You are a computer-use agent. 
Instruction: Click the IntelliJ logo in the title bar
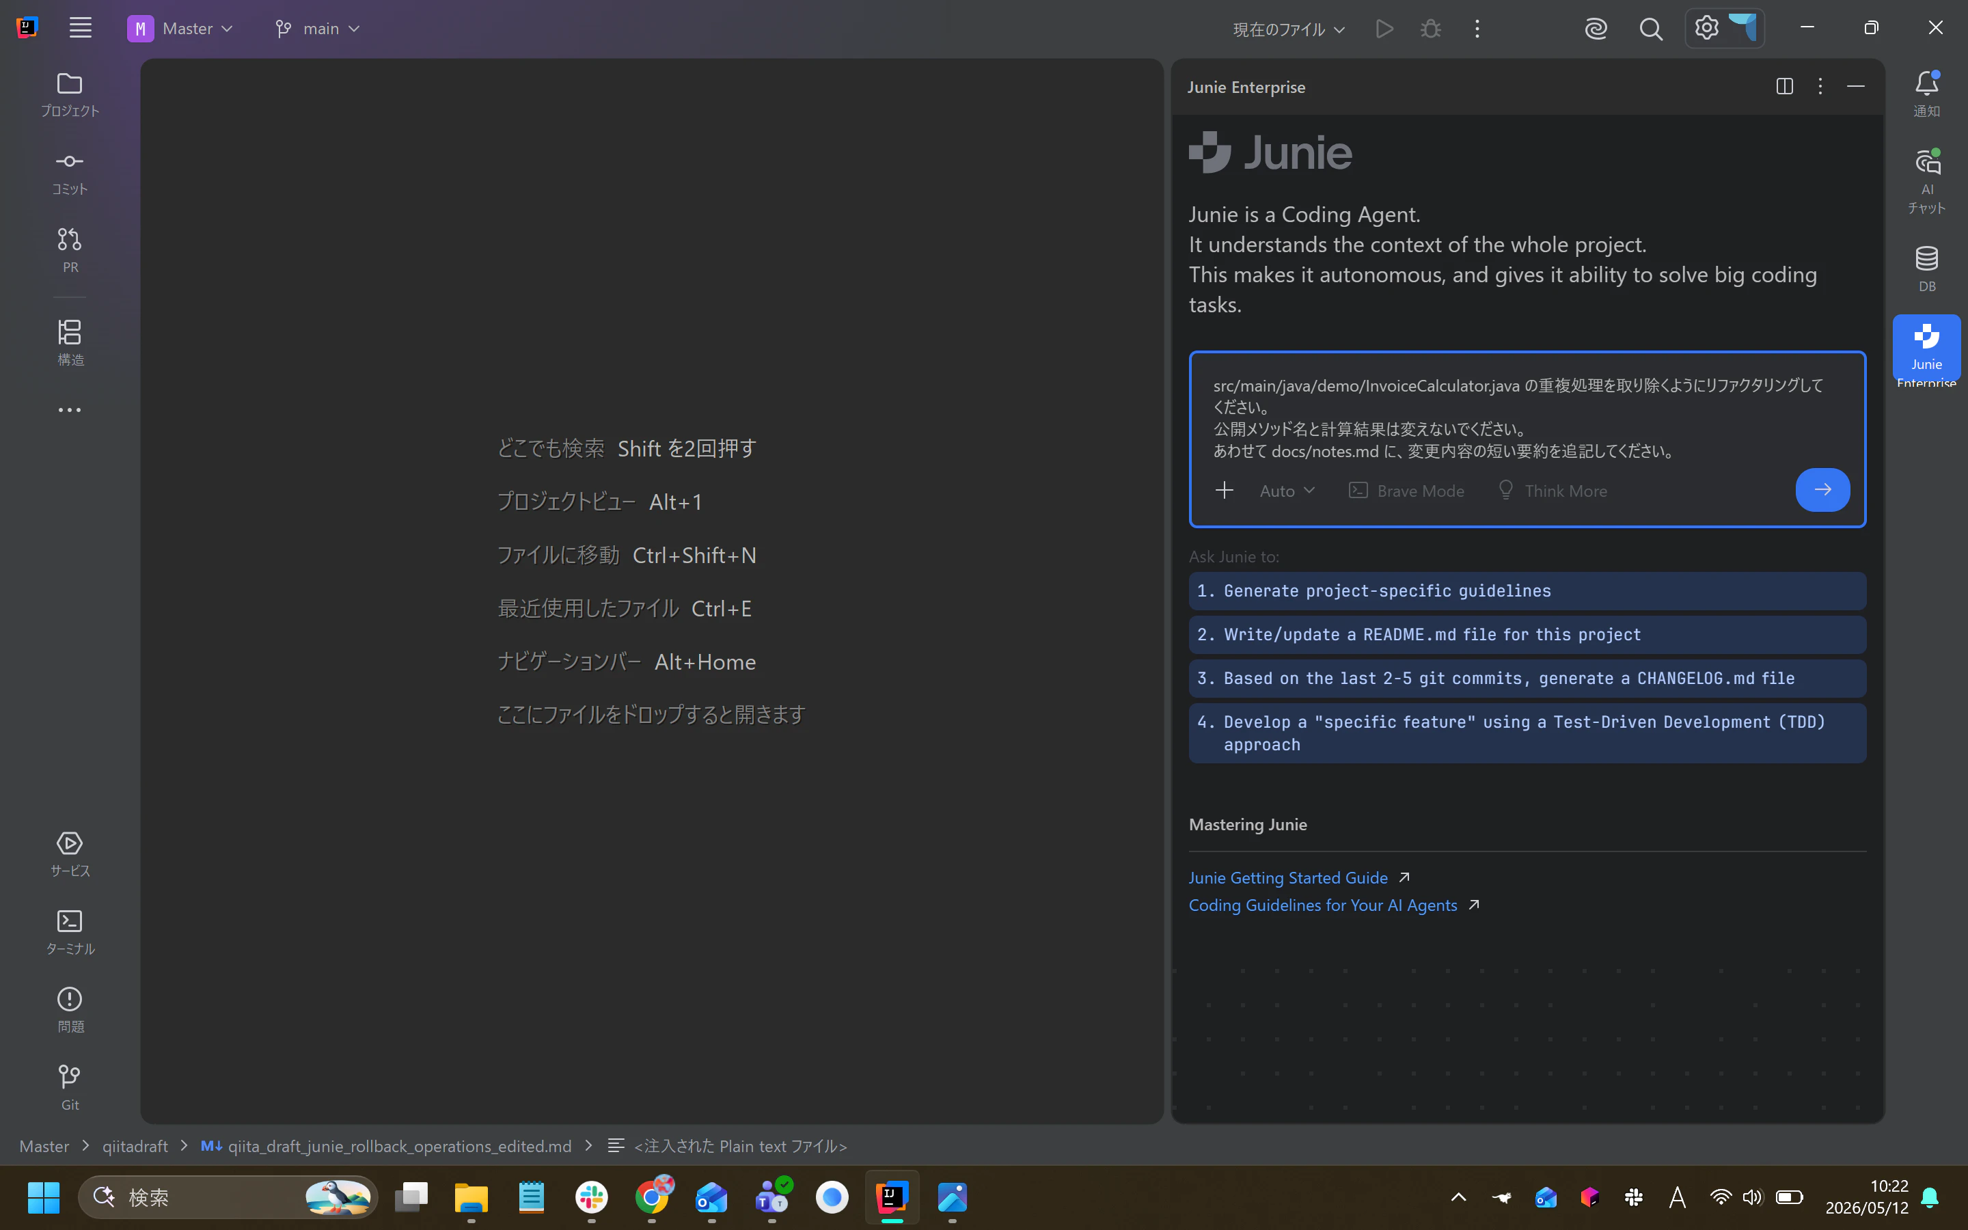[27, 29]
